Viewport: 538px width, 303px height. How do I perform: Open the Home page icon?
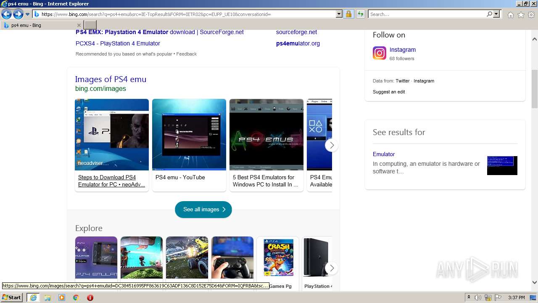coord(510,15)
